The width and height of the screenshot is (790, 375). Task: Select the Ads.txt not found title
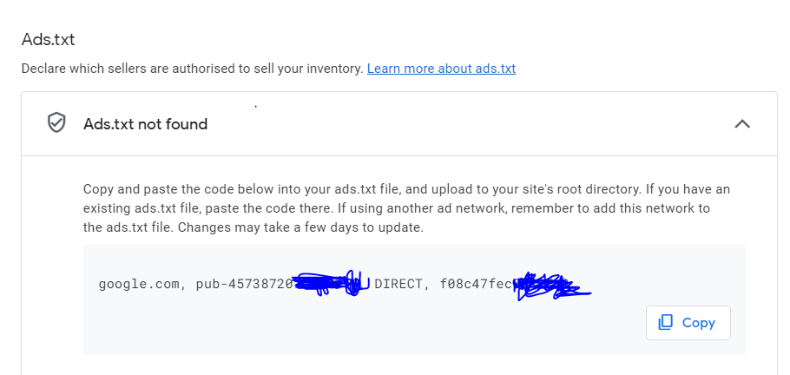pyautogui.click(x=146, y=124)
